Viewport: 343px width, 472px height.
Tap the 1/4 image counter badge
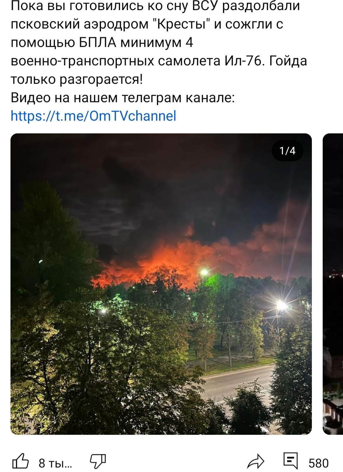[x=287, y=151]
